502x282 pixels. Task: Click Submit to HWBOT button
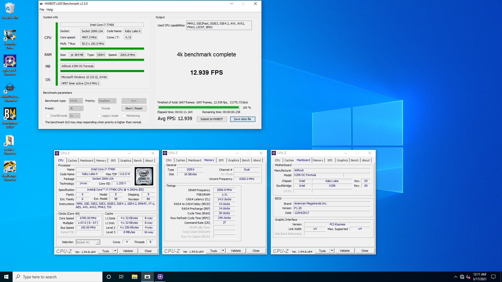[212, 119]
